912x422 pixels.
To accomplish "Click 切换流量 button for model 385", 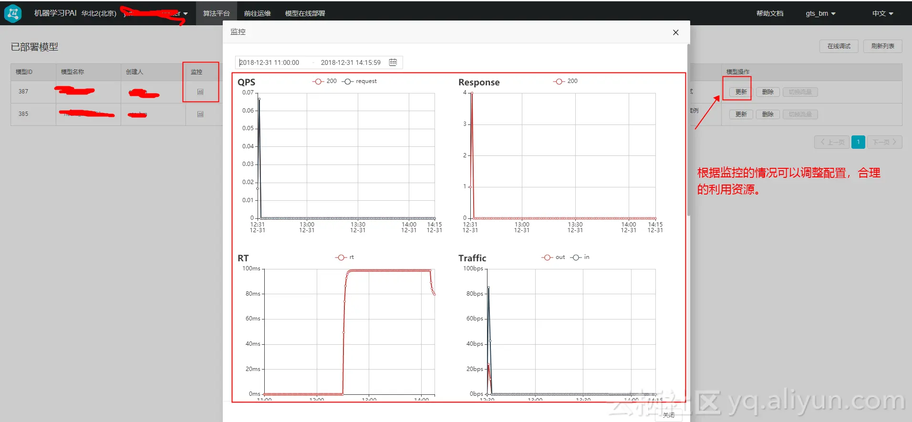I will 800,114.
